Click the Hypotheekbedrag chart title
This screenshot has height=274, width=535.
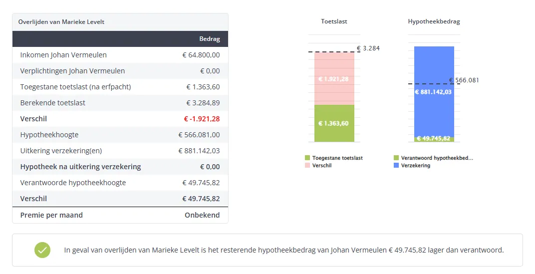pyautogui.click(x=434, y=21)
